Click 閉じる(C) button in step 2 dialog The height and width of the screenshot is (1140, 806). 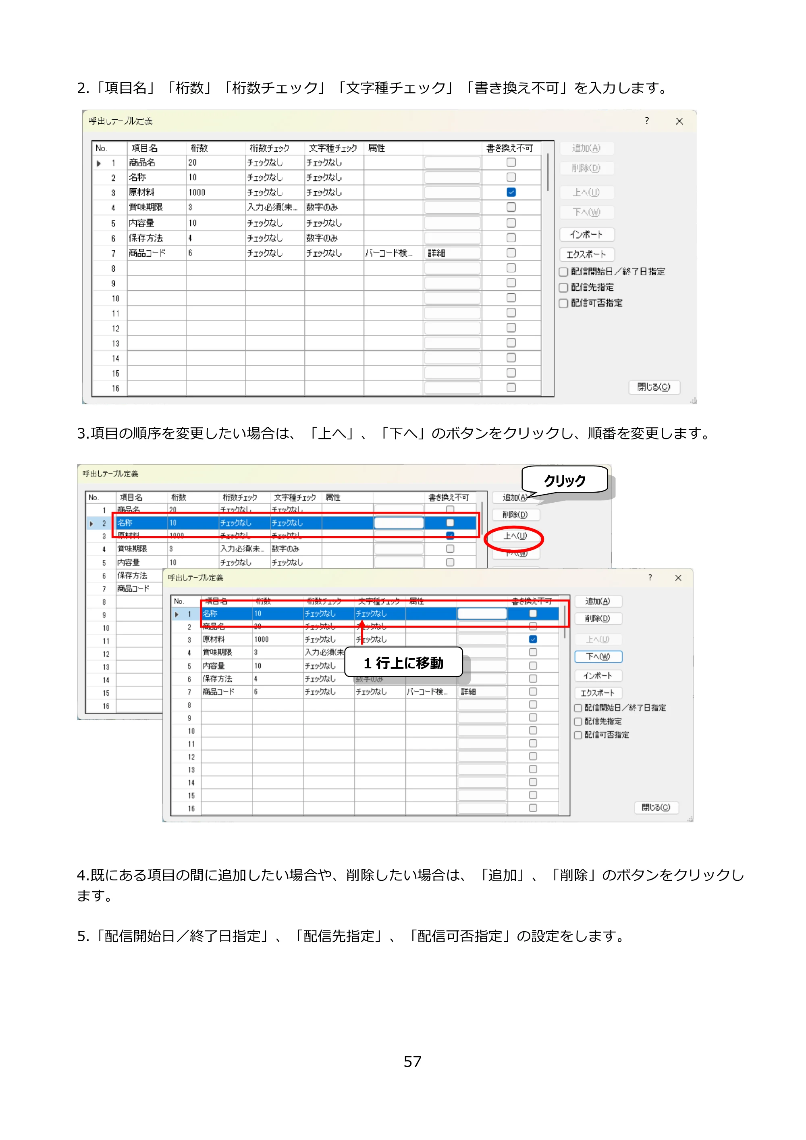(654, 387)
